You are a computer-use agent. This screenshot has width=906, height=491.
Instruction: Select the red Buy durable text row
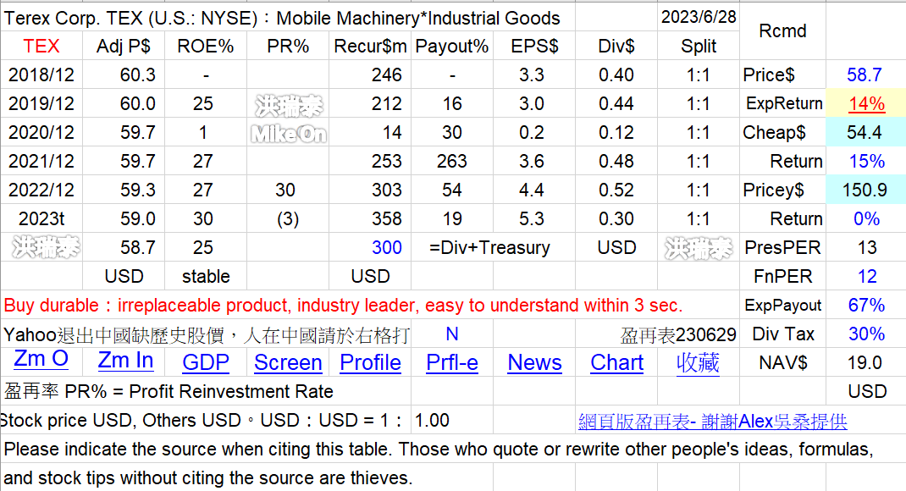(370, 305)
